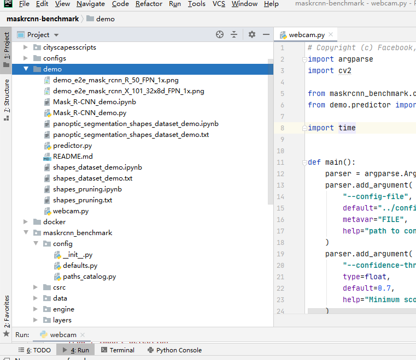
Task: Click the package folder icon of maskrcnn_benchmark
Action: (x=37, y=233)
